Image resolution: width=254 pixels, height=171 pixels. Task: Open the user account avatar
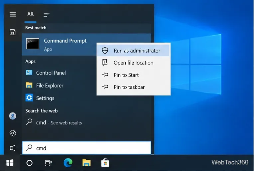(13, 116)
